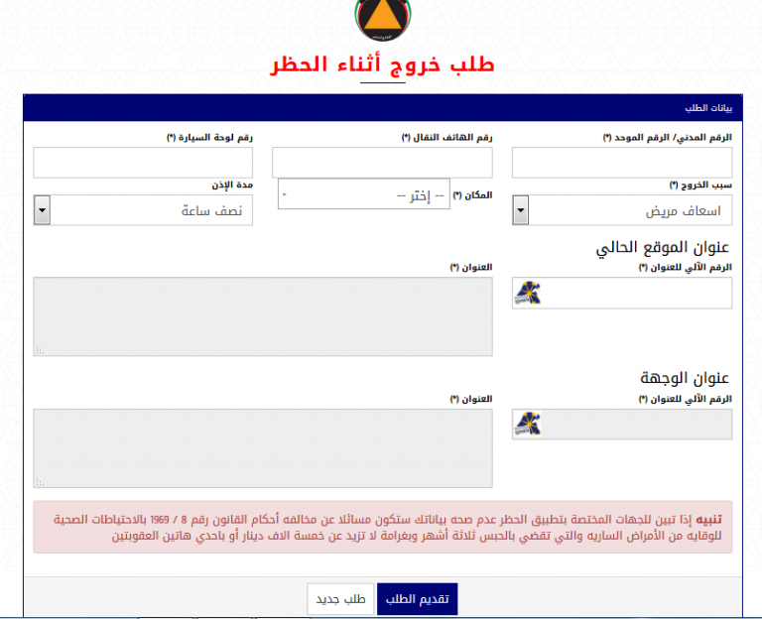Screen dimensions: 762x619
Task: Click the arrow button of the سبب الخروج dropdown
Action: 521,210
